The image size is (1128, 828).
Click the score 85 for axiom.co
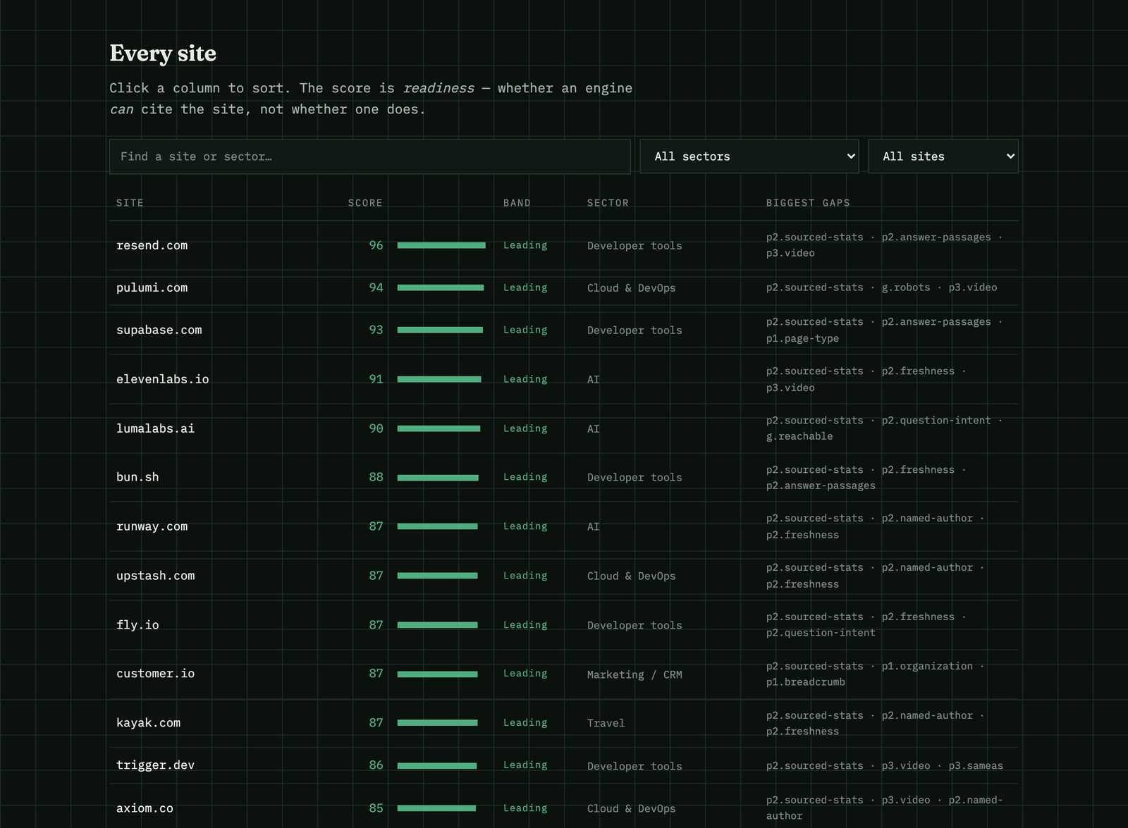[376, 808]
